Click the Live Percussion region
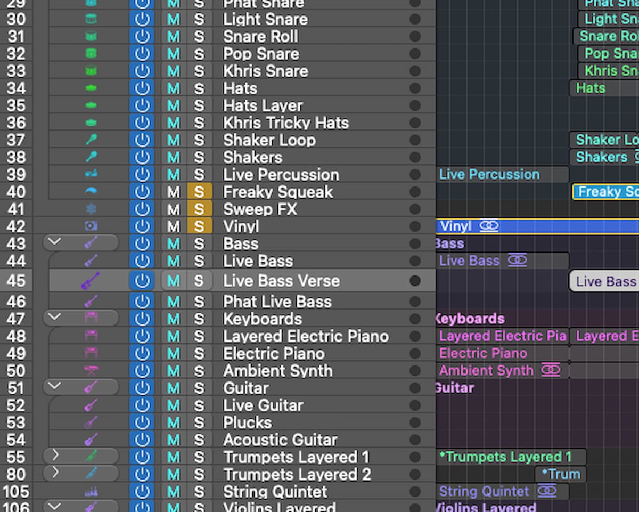Image resolution: width=639 pixels, height=512 pixels. pos(502,175)
